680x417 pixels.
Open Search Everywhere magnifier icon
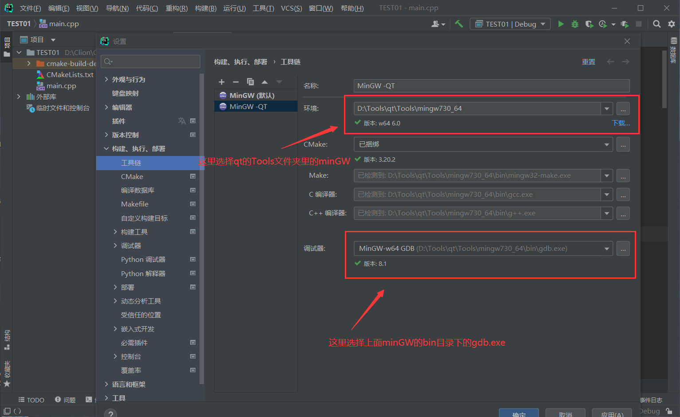(657, 23)
